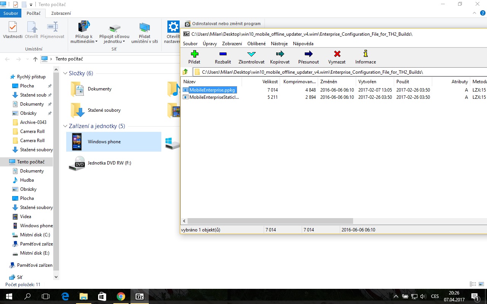Open Chrome from the taskbar
This screenshot has height=304, width=487.
coord(121,296)
